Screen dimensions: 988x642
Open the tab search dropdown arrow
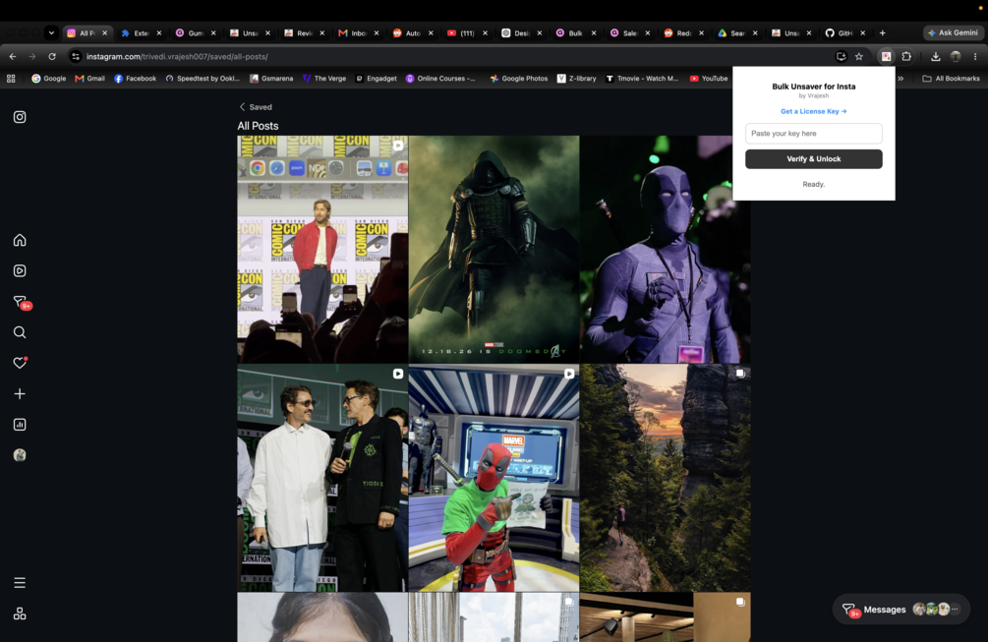52,32
